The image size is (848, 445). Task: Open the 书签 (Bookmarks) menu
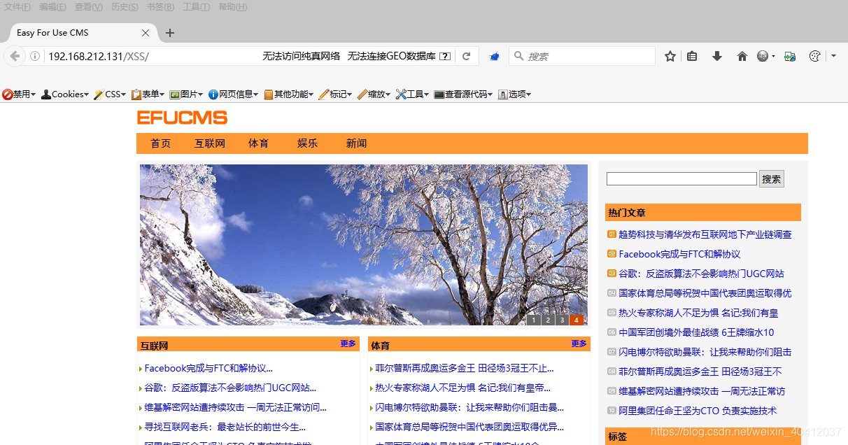point(159,7)
